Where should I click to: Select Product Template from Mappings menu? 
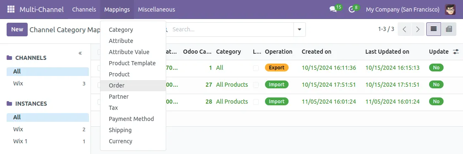pos(133,63)
